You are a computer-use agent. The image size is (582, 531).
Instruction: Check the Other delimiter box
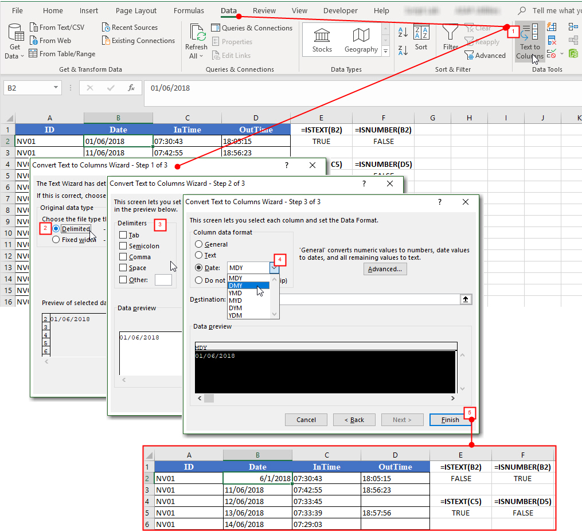tap(123, 279)
